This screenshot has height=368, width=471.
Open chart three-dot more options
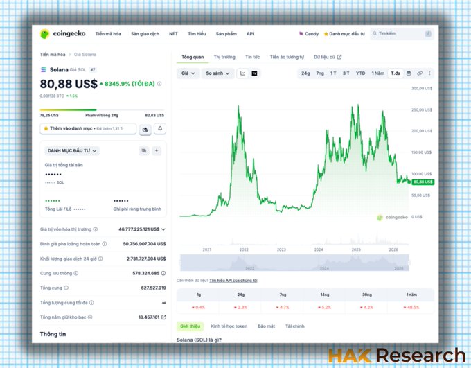click(x=429, y=73)
